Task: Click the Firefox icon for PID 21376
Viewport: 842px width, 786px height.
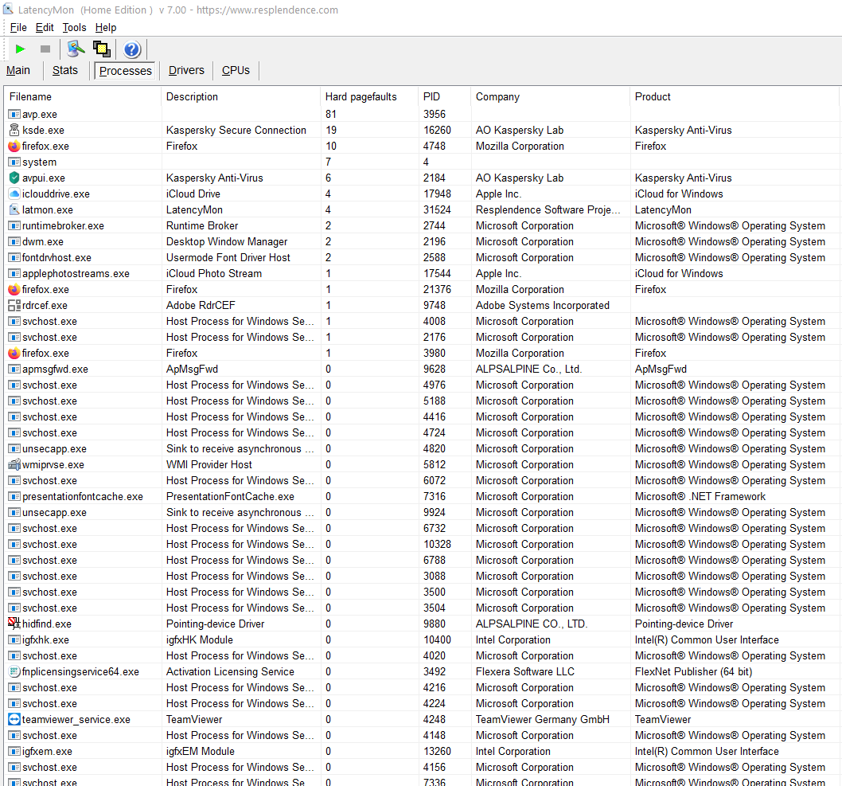Action: (14, 290)
